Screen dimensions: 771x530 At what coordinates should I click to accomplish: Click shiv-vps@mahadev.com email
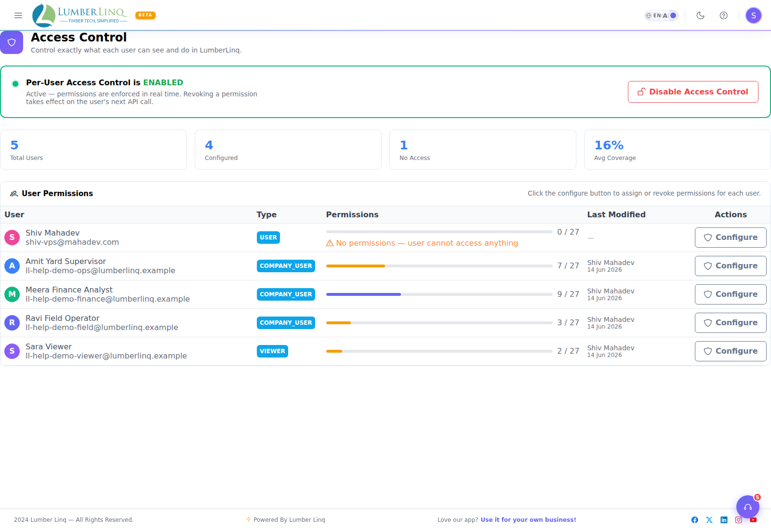(72, 242)
